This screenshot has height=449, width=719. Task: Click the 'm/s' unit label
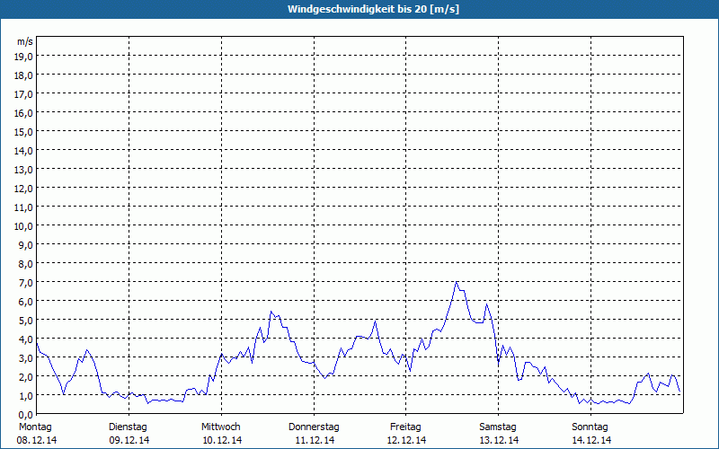point(25,41)
